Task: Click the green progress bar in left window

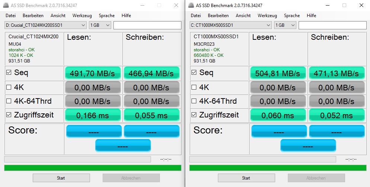Action: (93, 168)
